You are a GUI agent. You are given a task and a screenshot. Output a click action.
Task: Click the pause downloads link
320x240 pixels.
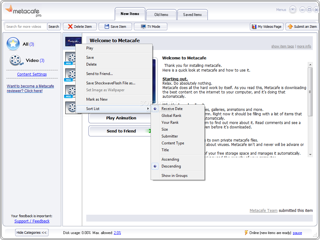297,233
